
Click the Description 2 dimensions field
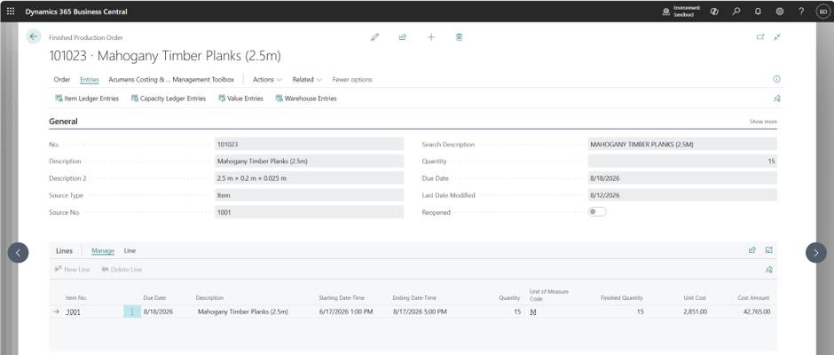(309, 177)
